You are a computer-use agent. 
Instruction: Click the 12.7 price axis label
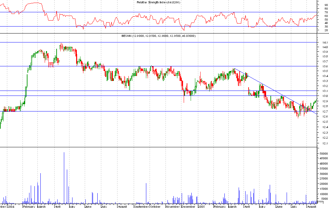click(325, 111)
